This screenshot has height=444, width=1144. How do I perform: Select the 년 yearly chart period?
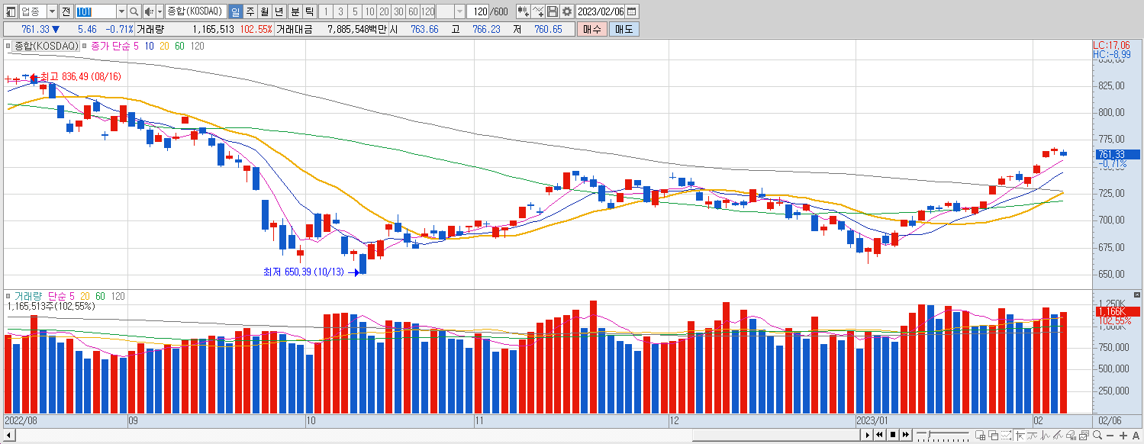(x=279, y=11)
